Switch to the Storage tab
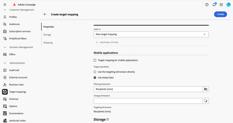 (x=47, y=34)
